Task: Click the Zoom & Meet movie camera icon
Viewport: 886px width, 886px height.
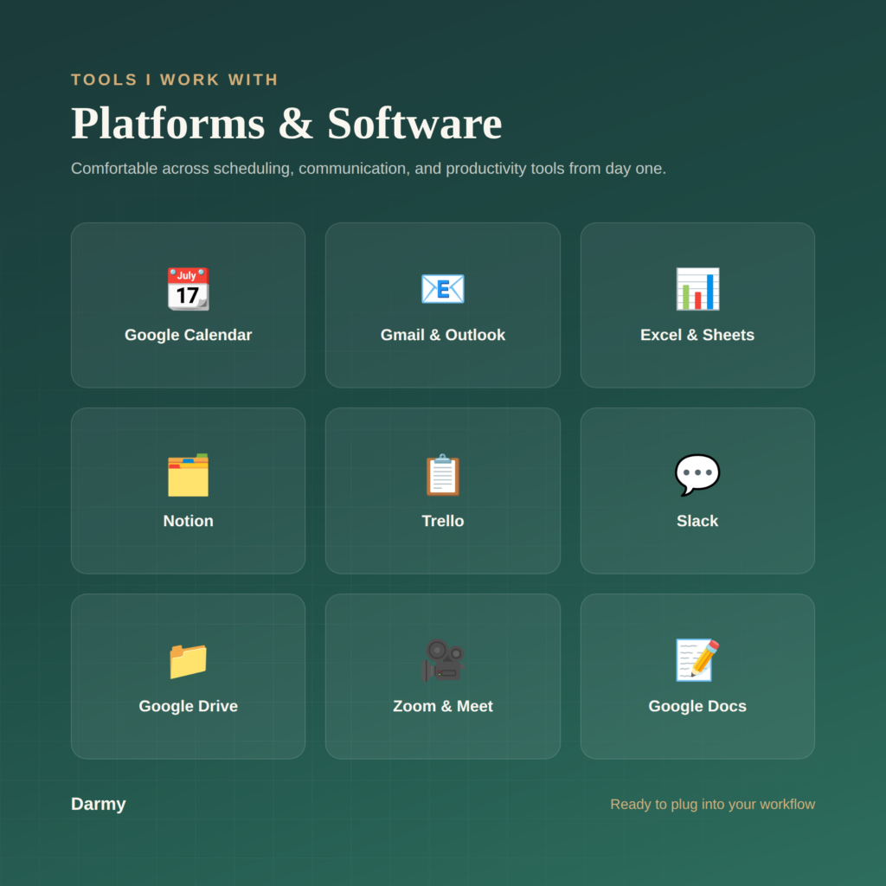Action: [442, 660]
